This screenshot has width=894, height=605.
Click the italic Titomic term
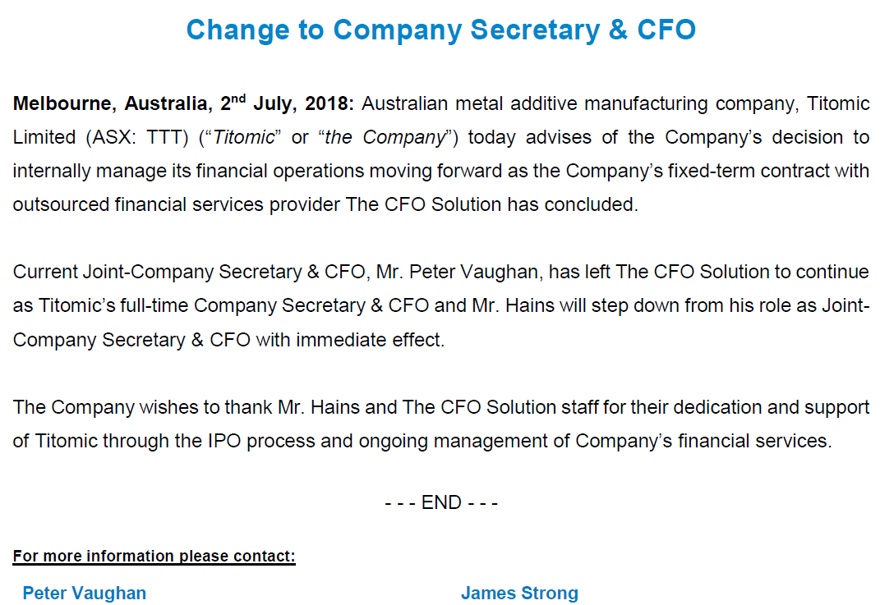[243, 137]
